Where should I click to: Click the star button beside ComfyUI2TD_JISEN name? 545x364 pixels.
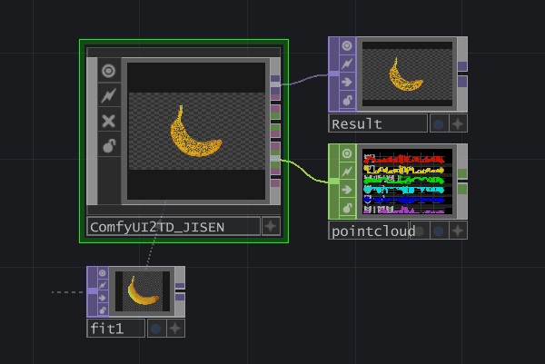point(271,226)
